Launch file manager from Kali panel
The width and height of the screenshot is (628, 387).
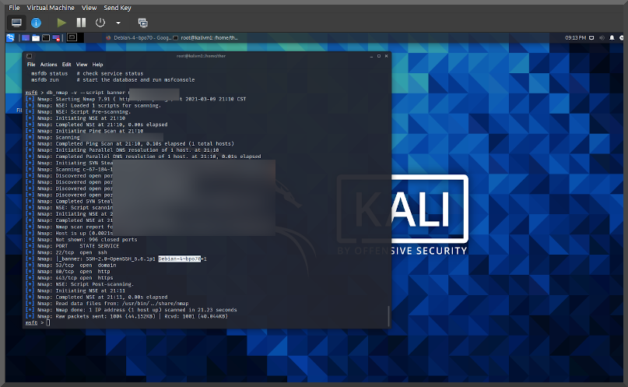coord(36,37)
